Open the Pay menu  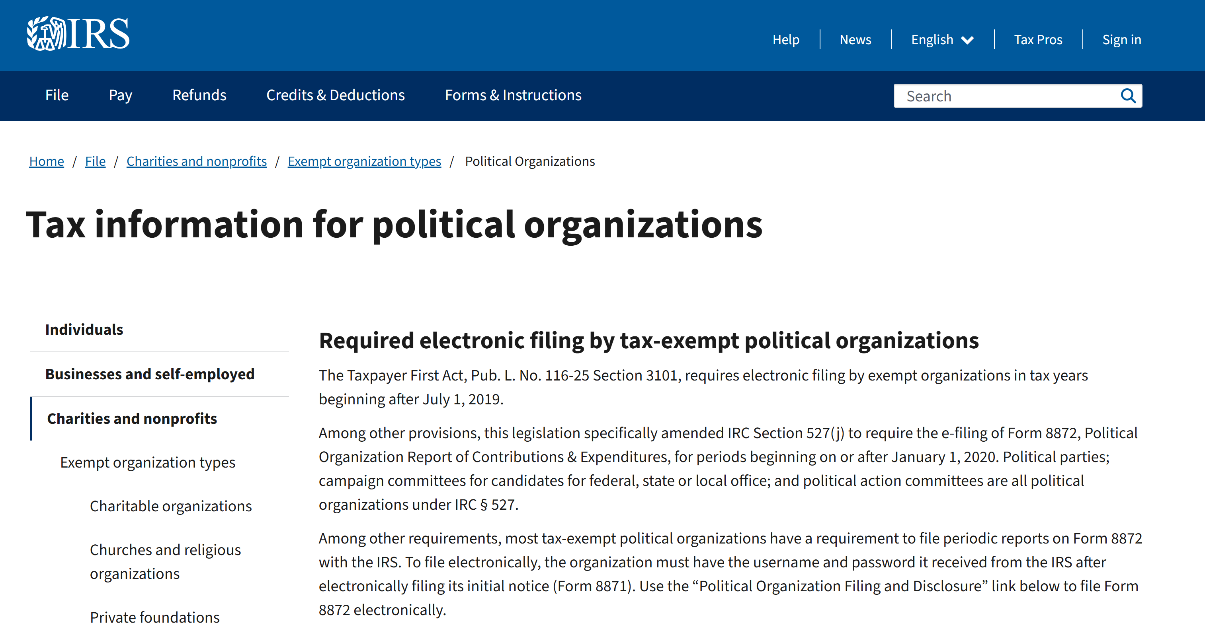coord(120,95)
